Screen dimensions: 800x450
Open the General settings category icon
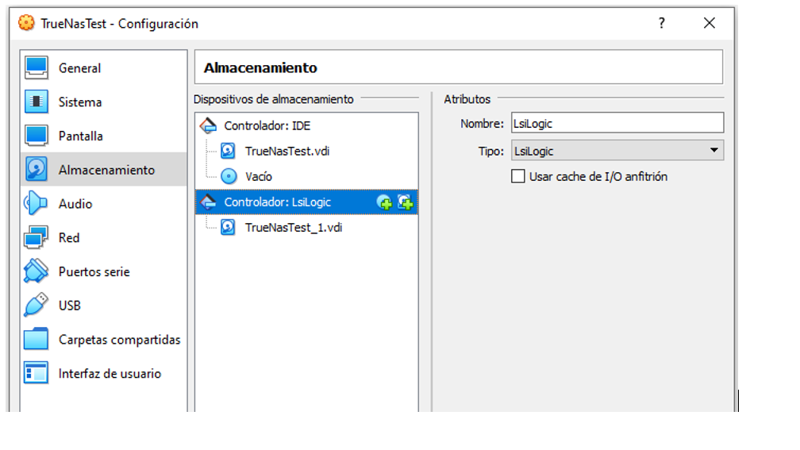(37, 68)
